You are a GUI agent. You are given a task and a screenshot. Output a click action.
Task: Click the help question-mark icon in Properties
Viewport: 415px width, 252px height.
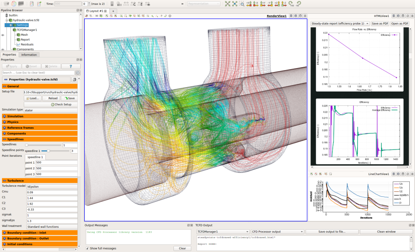click(x=71, y=66)
